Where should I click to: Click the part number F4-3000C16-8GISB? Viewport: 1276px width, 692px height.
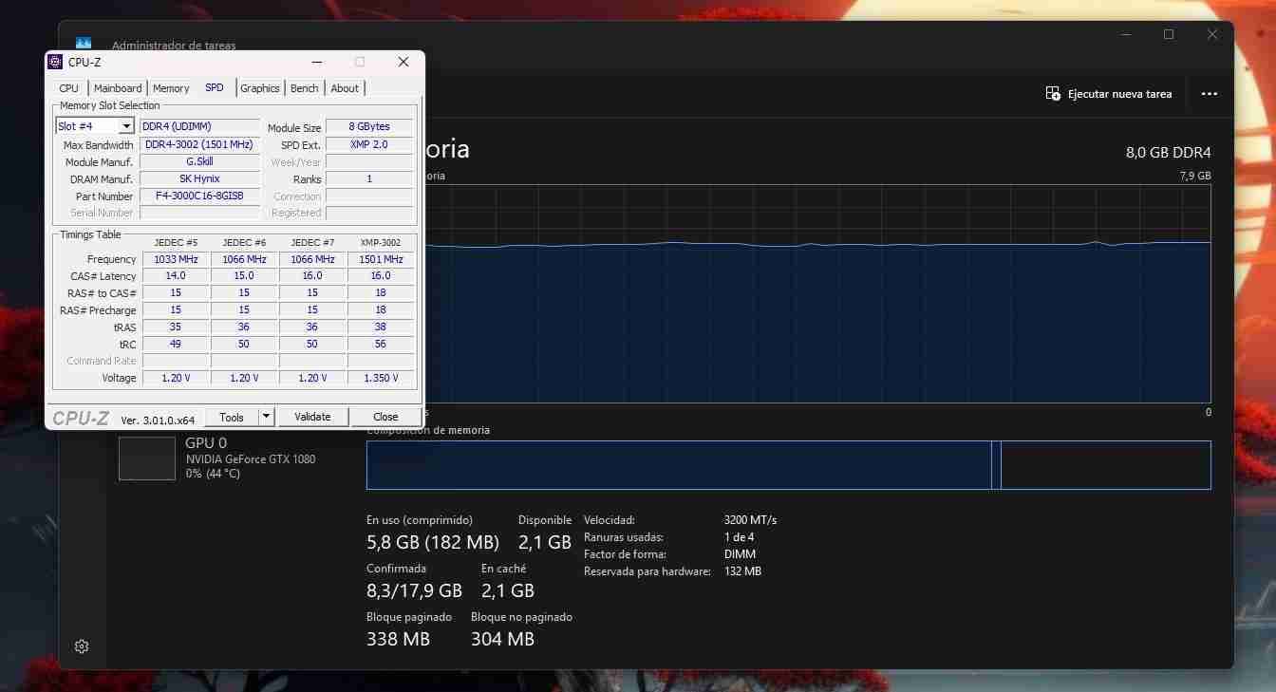(x=199, y=196)
